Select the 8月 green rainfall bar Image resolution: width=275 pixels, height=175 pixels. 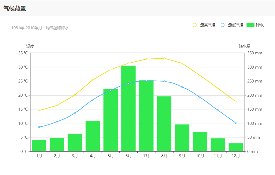tap(164, 124)
